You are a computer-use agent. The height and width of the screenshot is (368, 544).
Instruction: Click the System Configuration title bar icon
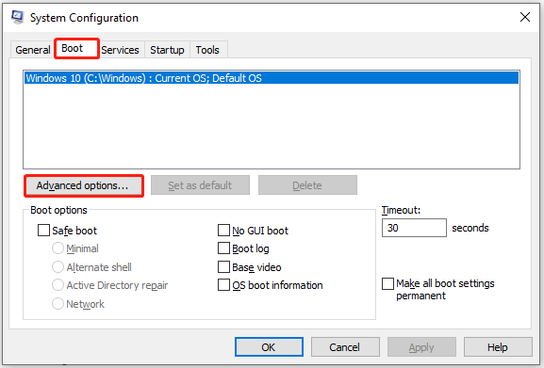17,17
